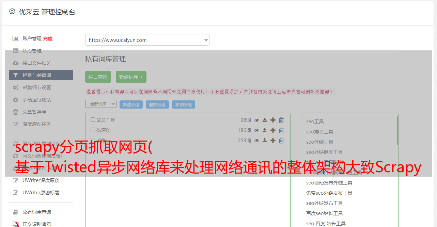Open UWriter原创标题 page

coord(41,193)
